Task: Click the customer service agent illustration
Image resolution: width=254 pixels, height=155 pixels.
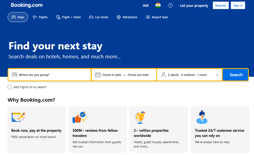Action: 202,117
